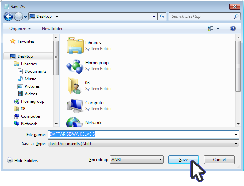The width and height of the screenshot is (244, 186).
Task: Click the Homegroup label in file list
Action: coord(97,63)
